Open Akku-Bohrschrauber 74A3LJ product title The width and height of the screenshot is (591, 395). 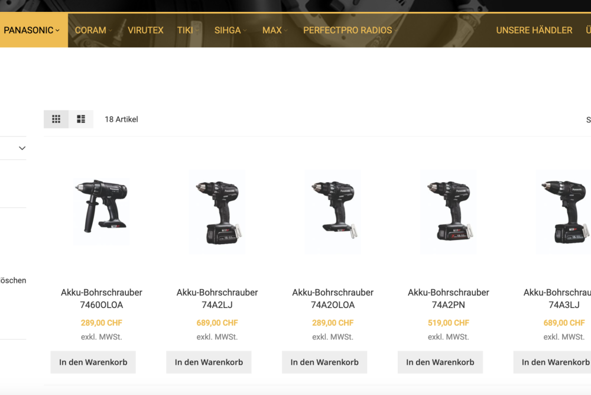(x=557, y=299)
